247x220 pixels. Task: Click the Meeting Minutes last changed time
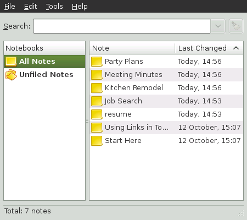tap(200, 75)
